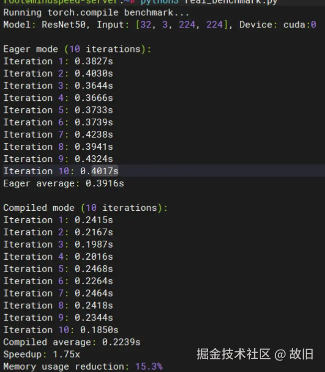The height and width of the screenshot is (372, 325).
Task: Click the highlighted value '4017s' in Iteration 10
Action: [105, 171]
